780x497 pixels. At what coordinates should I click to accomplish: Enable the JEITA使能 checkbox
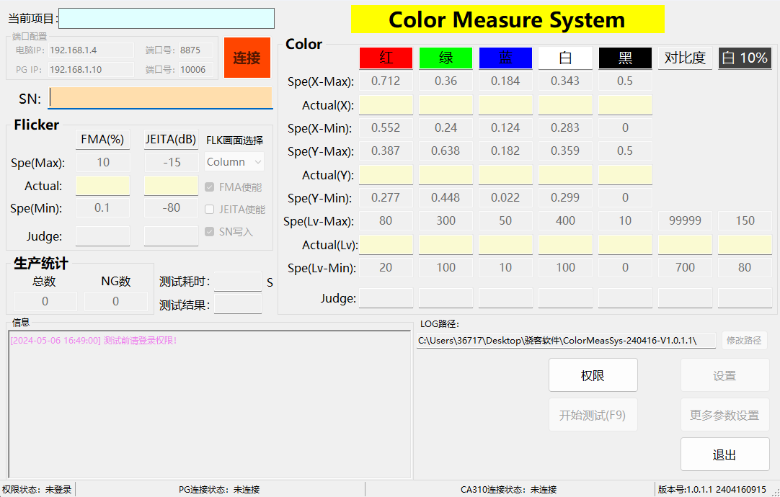(210, 210)
